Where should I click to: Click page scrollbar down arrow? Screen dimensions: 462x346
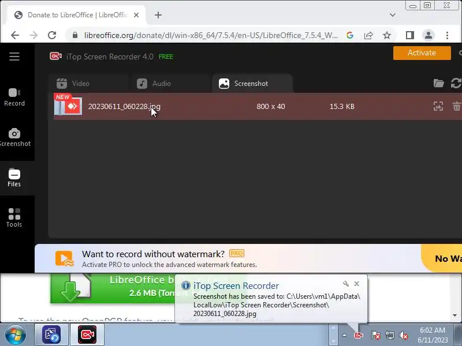tap(455, 315)
